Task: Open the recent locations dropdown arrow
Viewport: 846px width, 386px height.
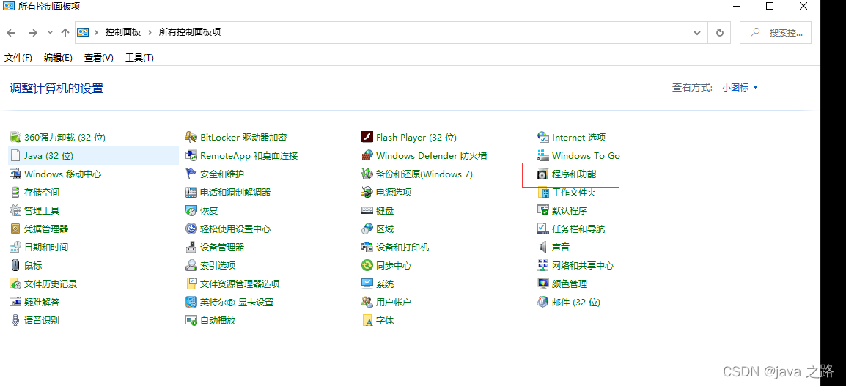Action: [x=50, y=32]
